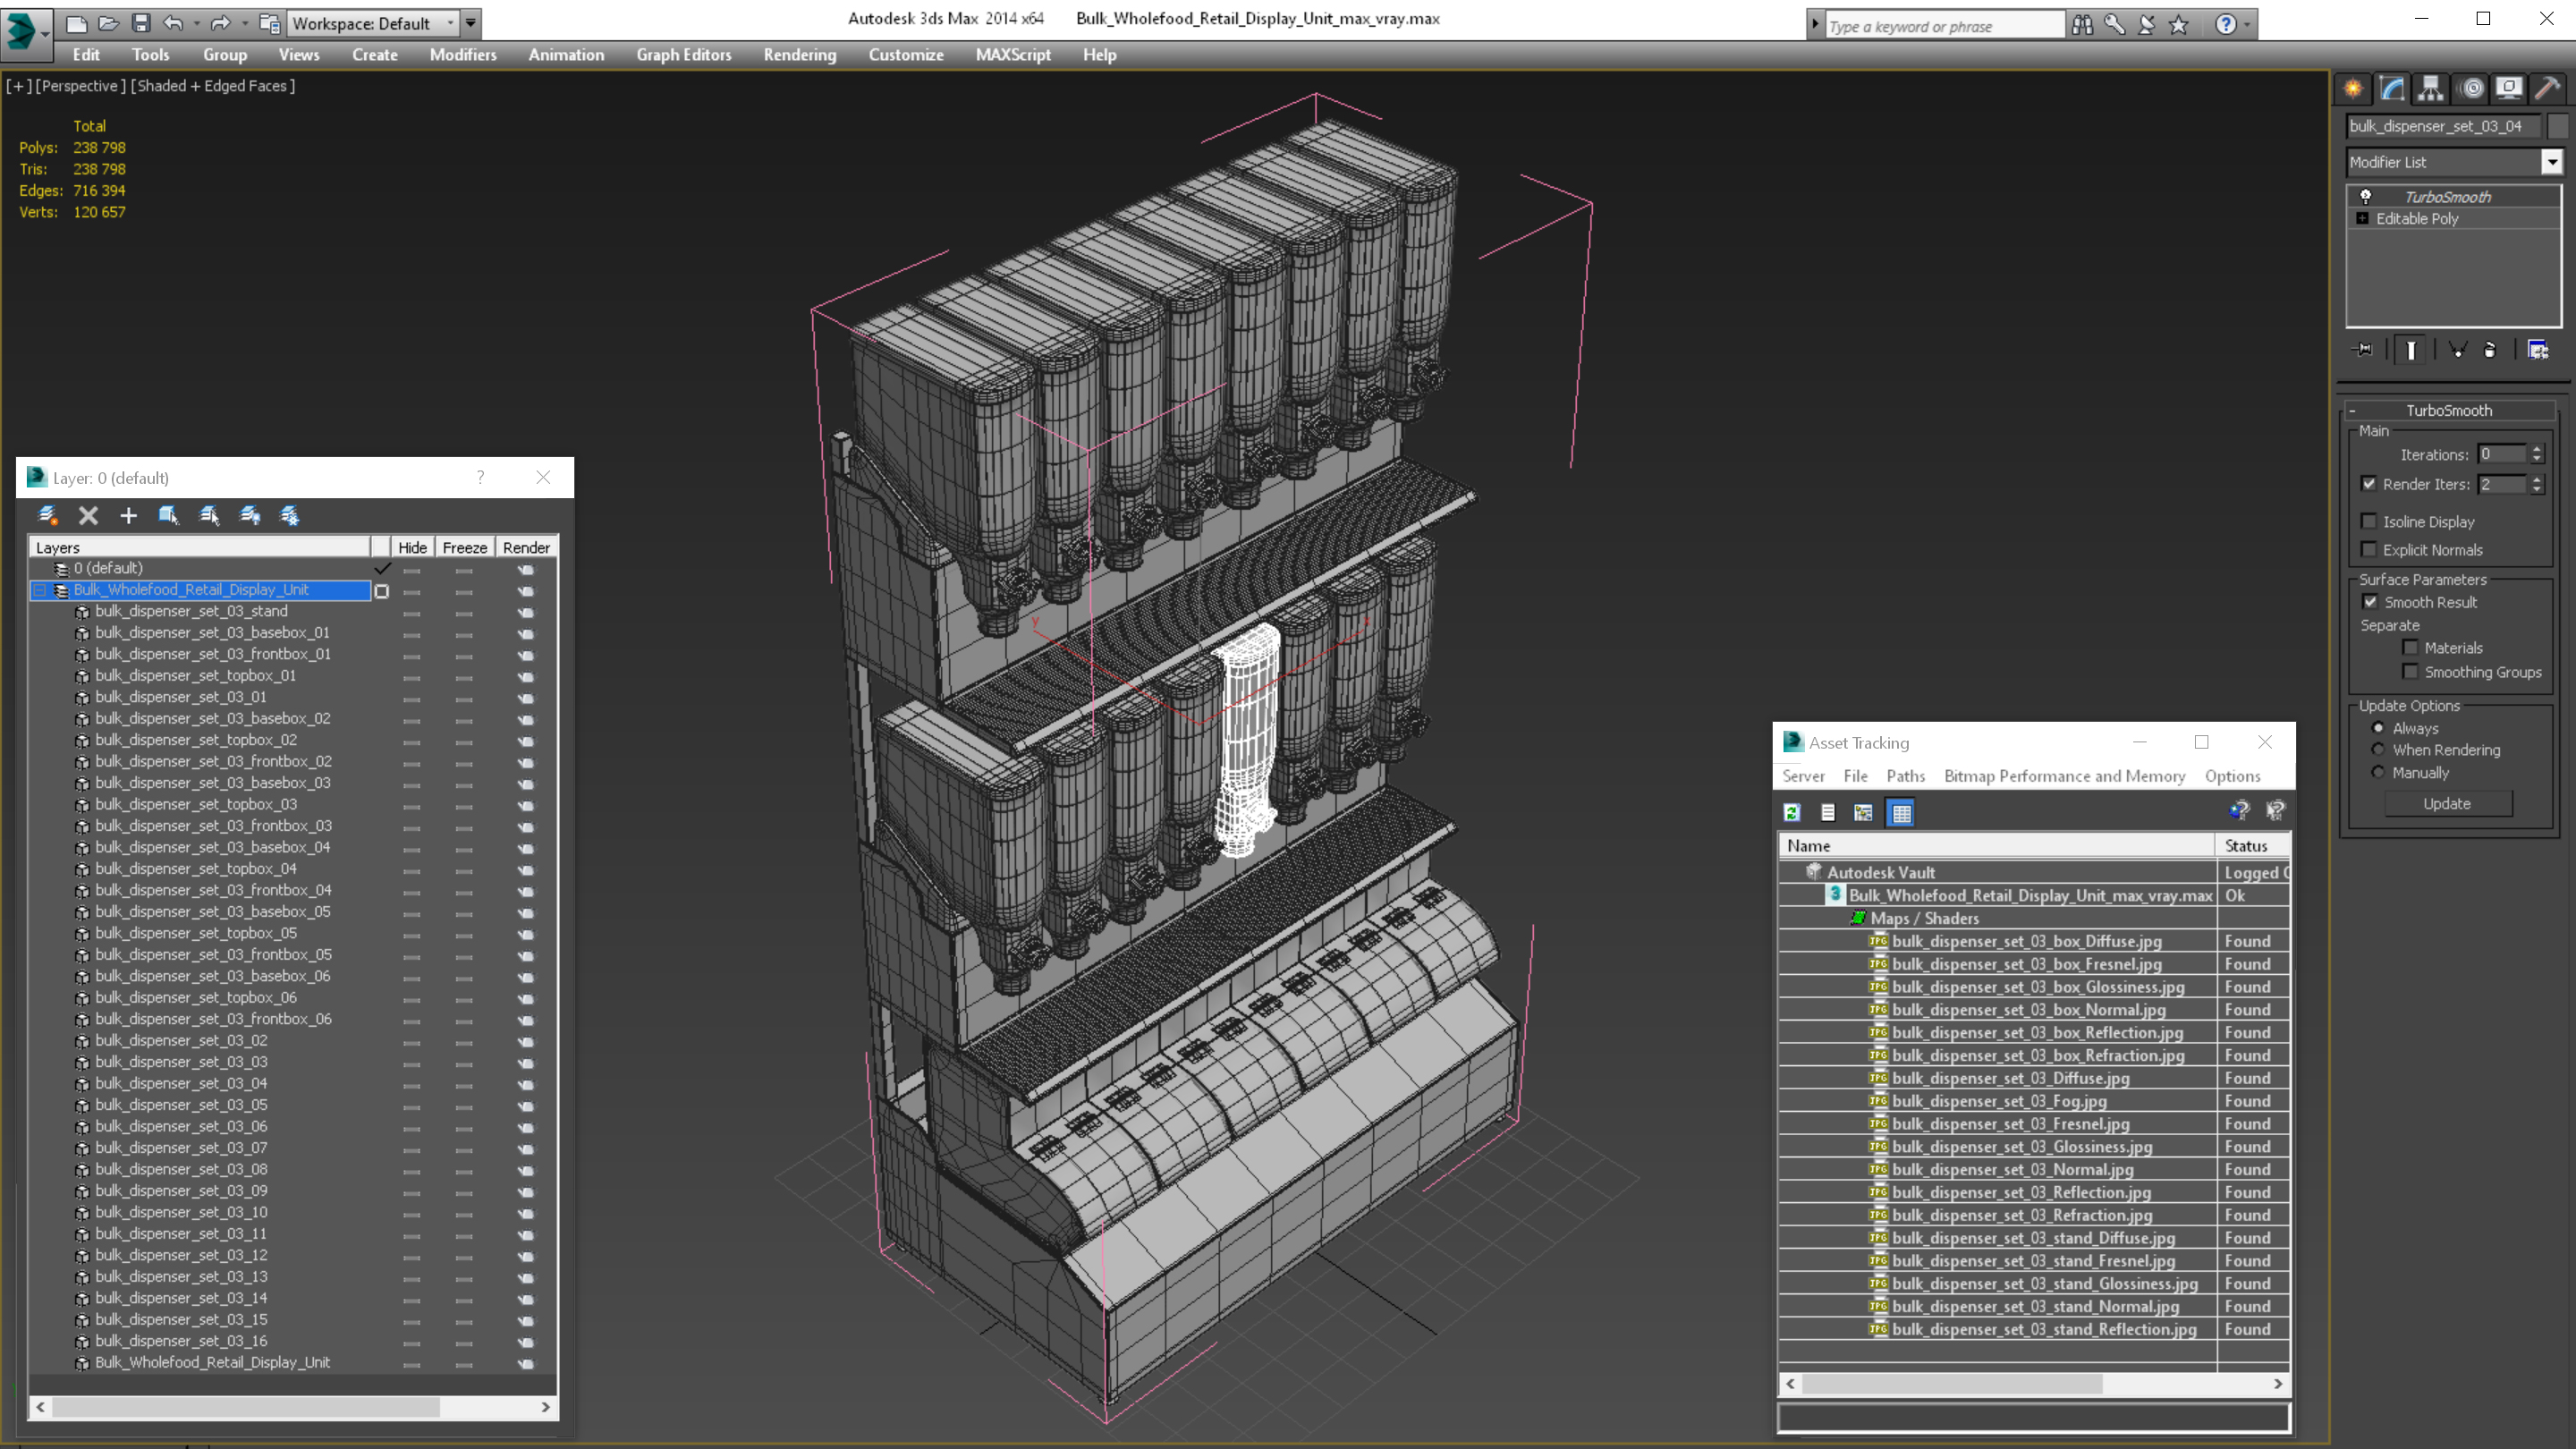Viewport: 2576px width, 1449px height.
Task: Open the Paths menu in Asset Tracking
Action: coord(1905,776)
